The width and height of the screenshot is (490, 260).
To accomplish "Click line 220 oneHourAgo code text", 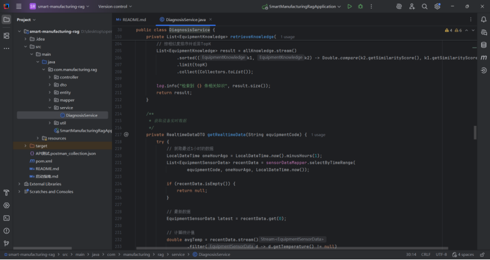I will [x=244, y=156].
